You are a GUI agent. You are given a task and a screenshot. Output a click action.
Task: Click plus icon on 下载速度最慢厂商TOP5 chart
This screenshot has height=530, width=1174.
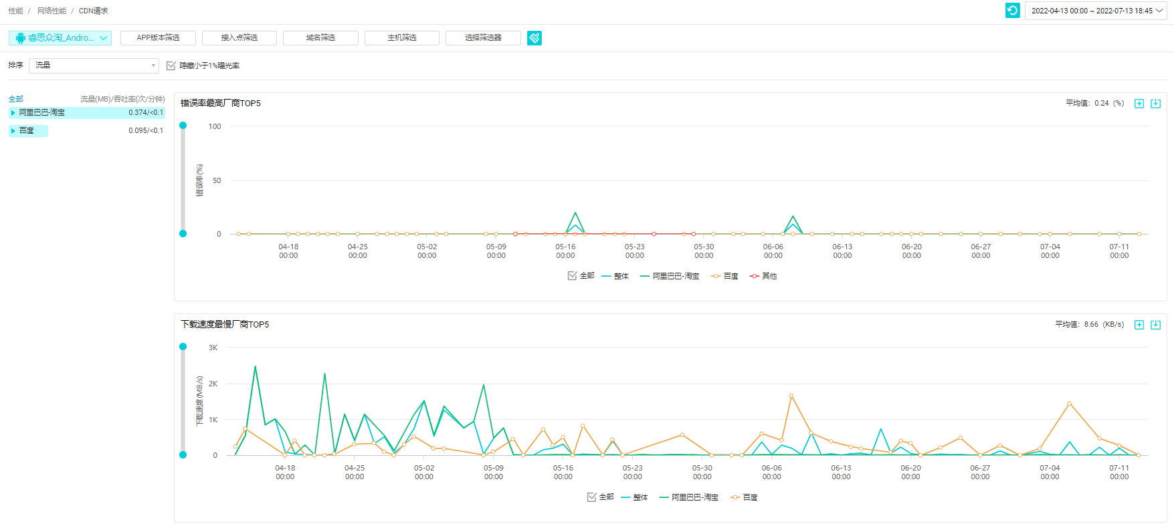tap(1139, 325)
